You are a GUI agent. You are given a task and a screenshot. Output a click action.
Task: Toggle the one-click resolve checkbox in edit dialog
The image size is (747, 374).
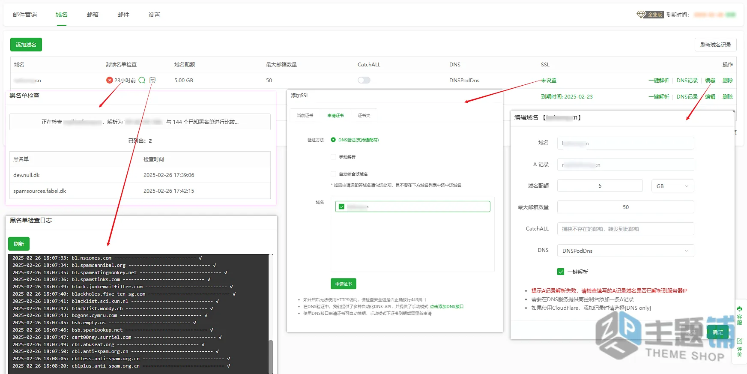coord(561,272)
